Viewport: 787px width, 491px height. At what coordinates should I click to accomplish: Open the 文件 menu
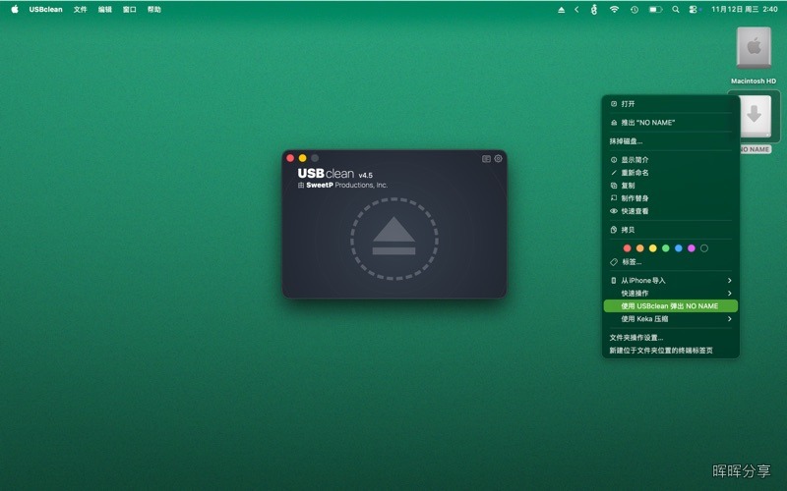81,10
